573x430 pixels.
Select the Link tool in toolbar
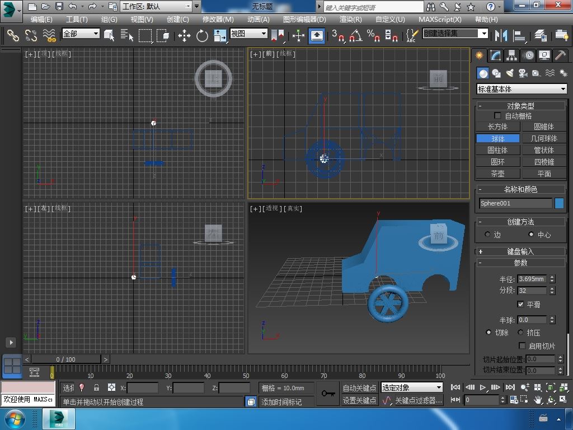pyautogui.click(x=13, y=35)
